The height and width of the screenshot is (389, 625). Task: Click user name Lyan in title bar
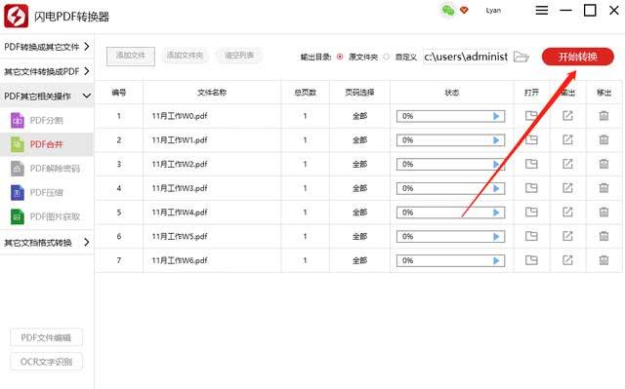pyautogui.click(x=493, y=11)
